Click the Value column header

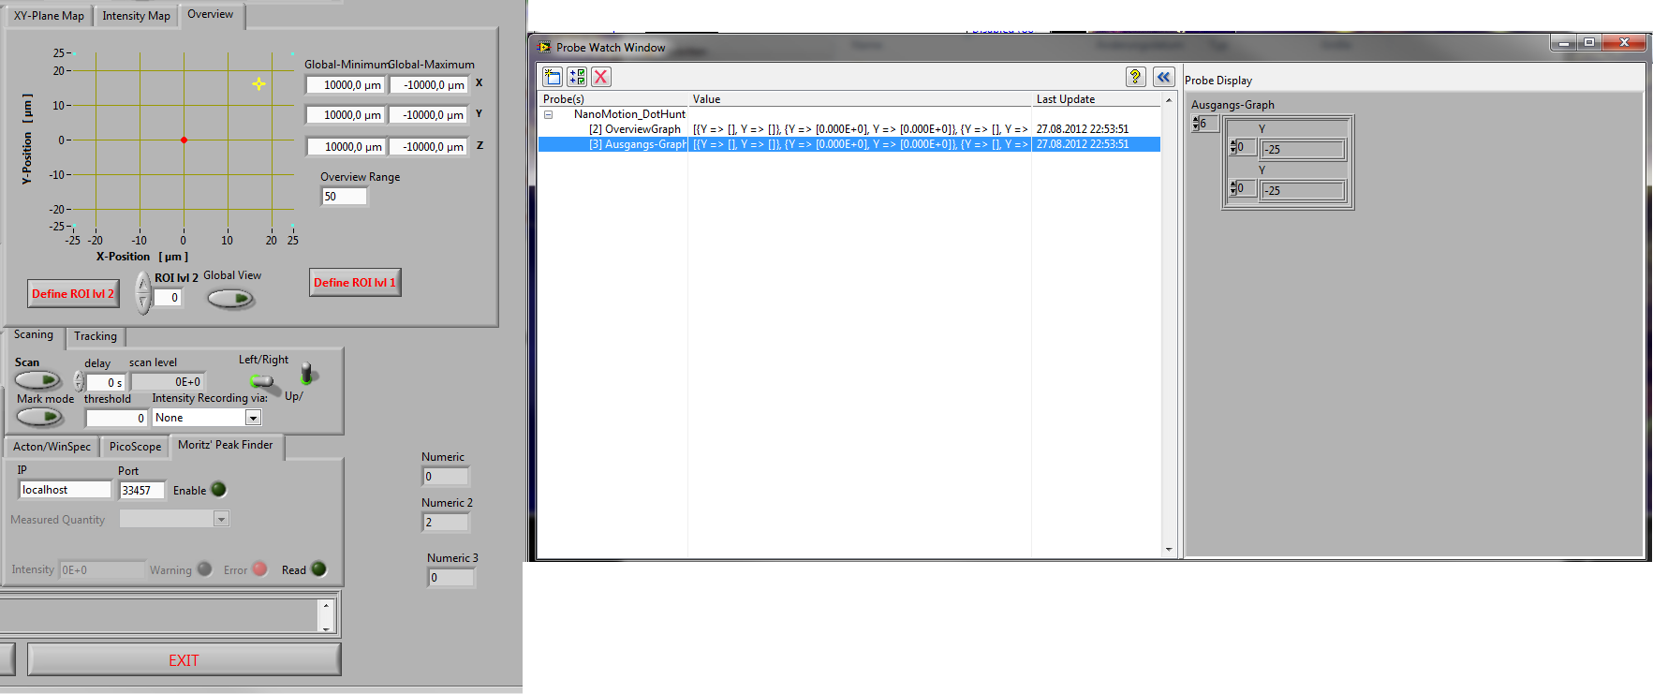tap(860, 99)
